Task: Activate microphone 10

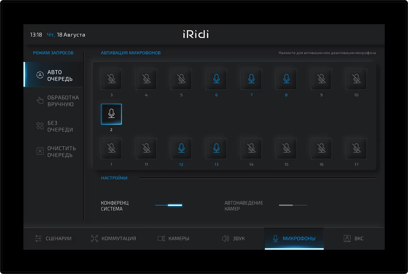Action: coord(356,79)
